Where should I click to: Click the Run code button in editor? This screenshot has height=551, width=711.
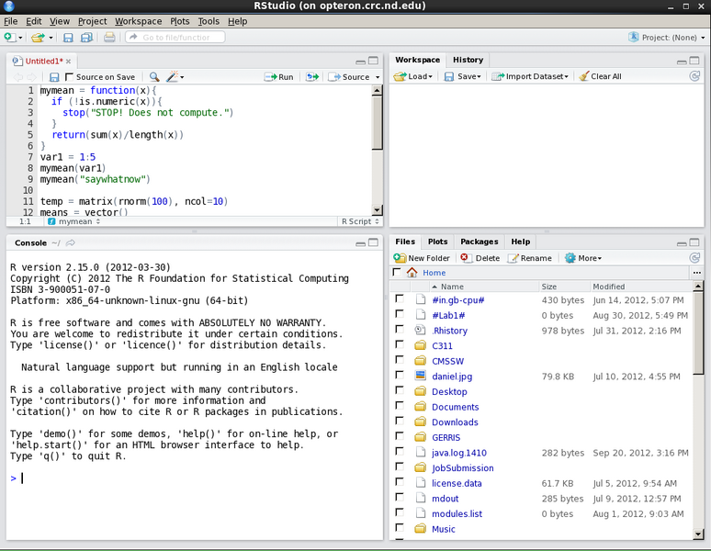pos(279,77)
